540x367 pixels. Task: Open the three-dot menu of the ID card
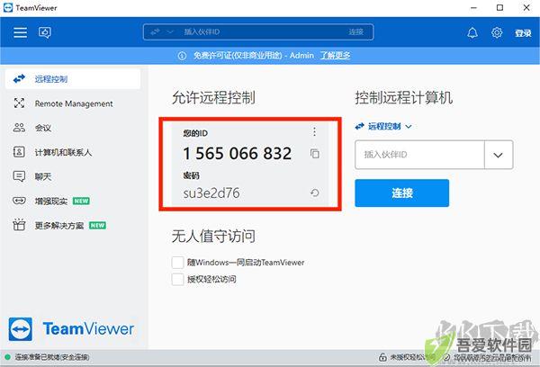coord(314,131)
